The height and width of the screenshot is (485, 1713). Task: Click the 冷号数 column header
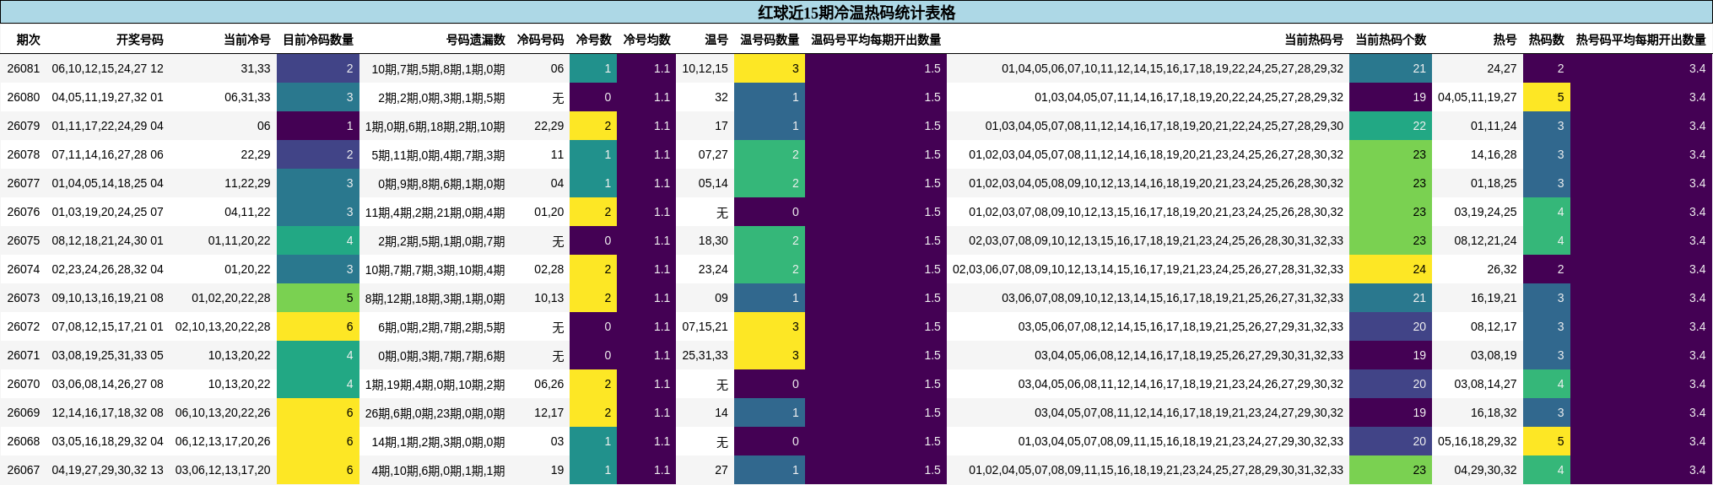coord(593,40)
